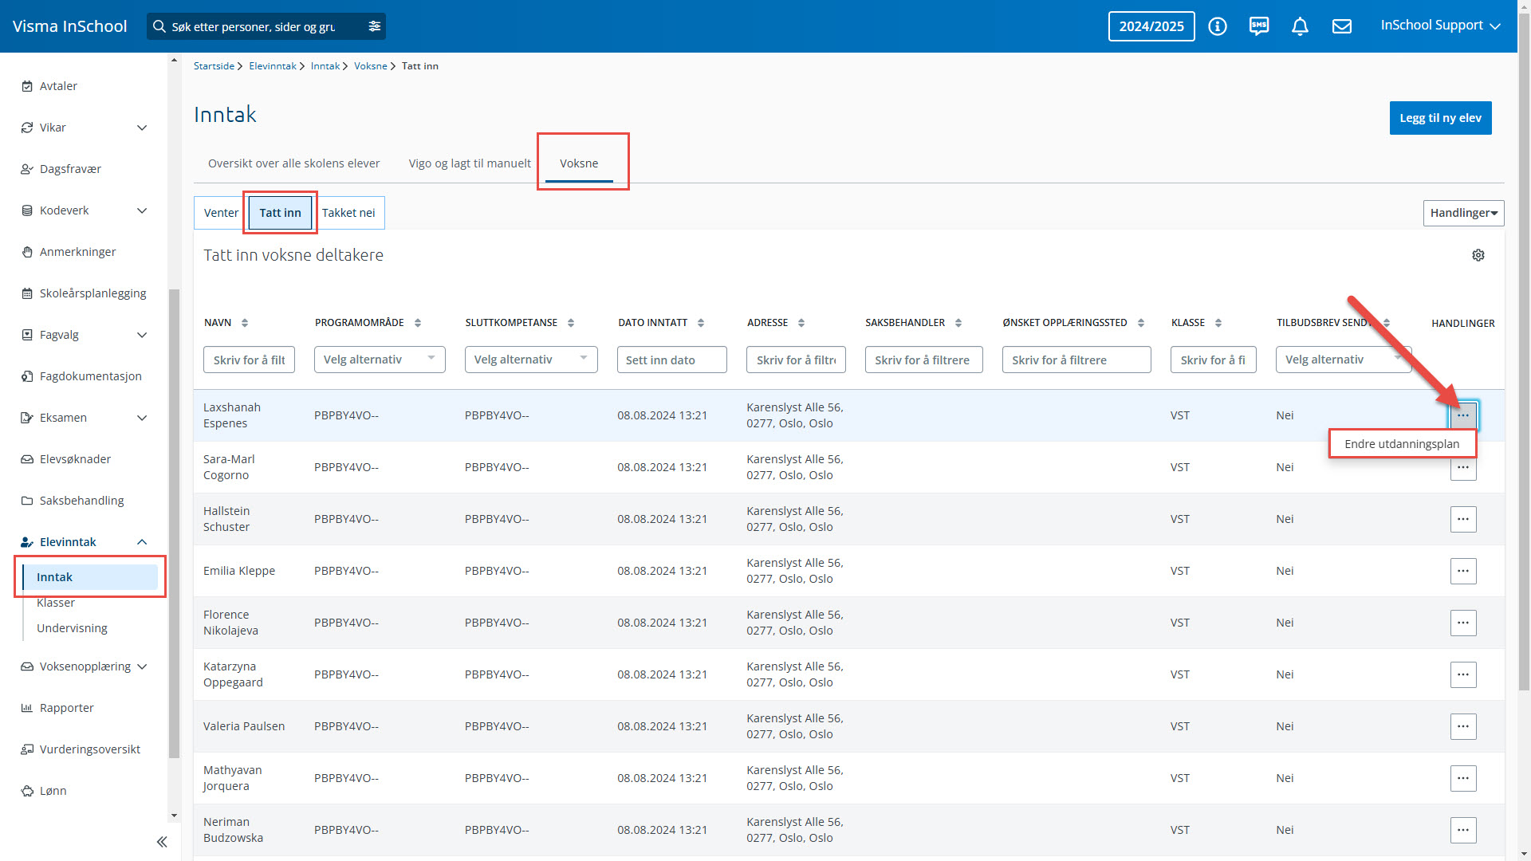Open the Handlinger dropdown
This screenshot has width=1531, height=861.
pos(1463,213)
